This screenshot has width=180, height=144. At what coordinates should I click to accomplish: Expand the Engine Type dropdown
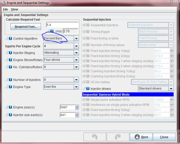click(x=76, y=87)
